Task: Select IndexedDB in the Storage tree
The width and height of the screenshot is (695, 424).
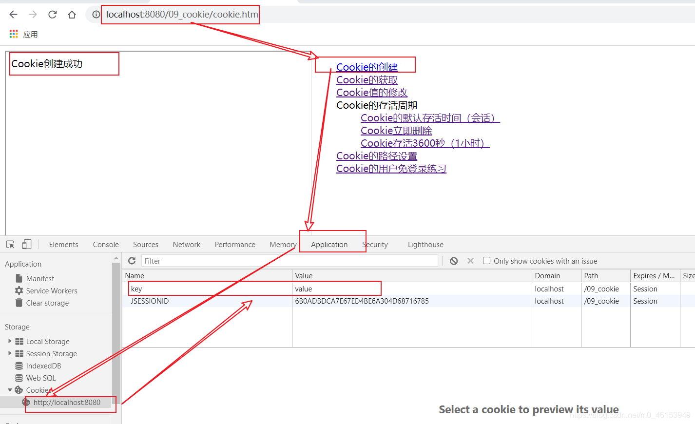Action: coord(43,366)
